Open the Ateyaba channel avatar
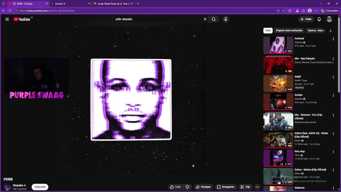The height and width of the screenshot is (192, 341). pos(7,187)
